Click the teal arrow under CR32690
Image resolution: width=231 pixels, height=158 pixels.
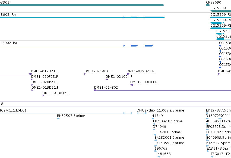pyautogui.click(x=208, y=5)
